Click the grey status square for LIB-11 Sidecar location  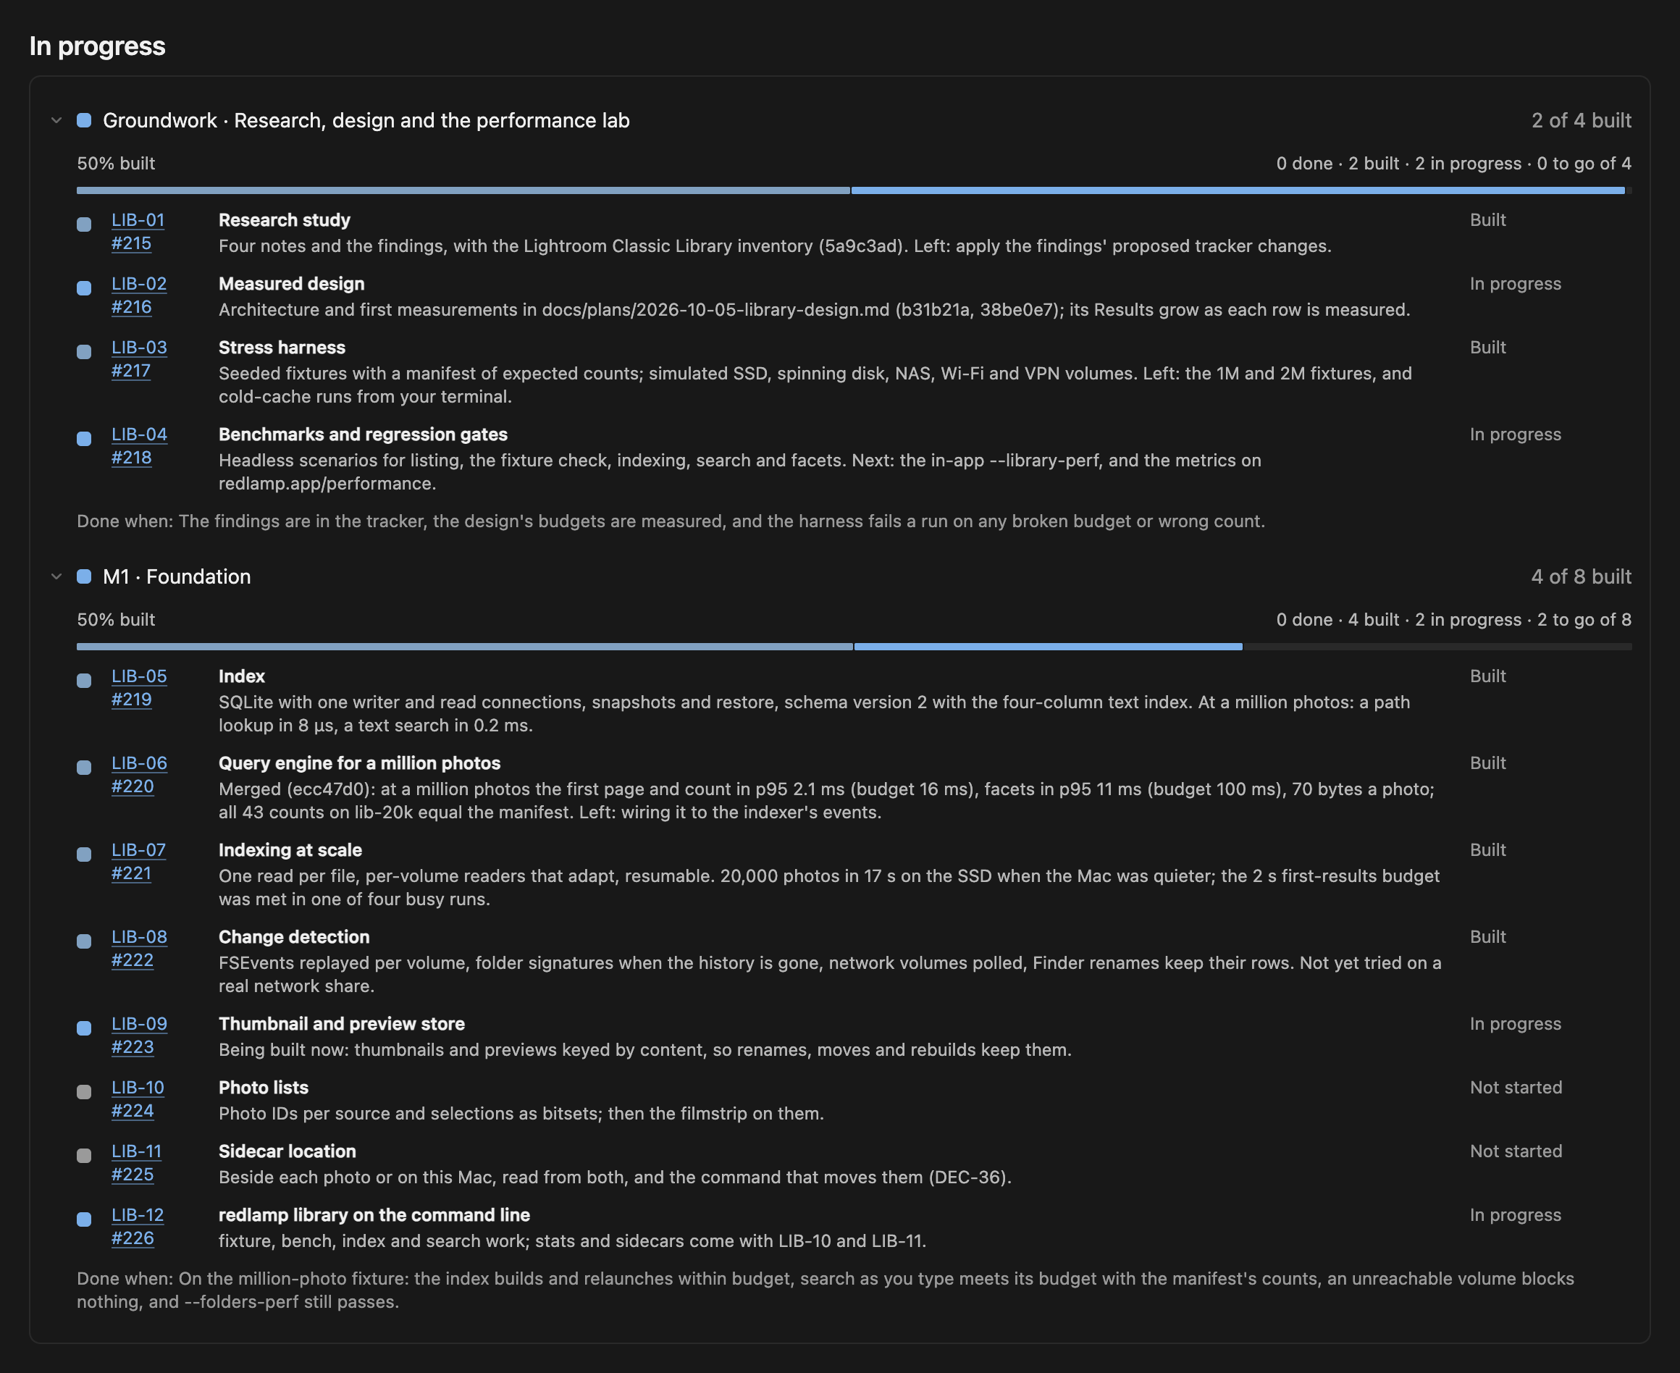[84, 1156]
